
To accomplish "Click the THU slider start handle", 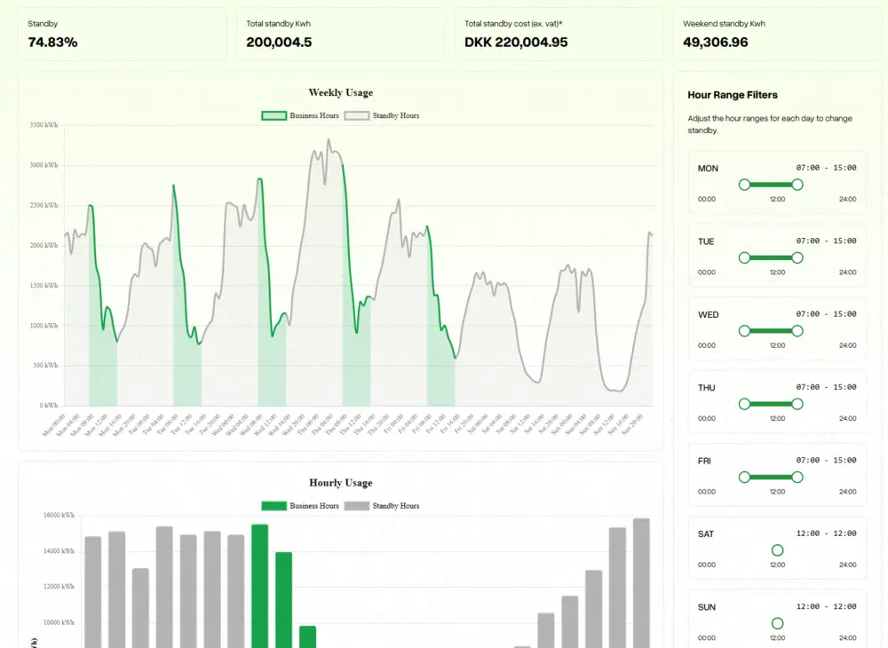I will coord(745,404).
